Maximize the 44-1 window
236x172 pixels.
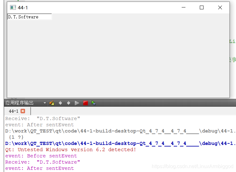pos(202,7)
